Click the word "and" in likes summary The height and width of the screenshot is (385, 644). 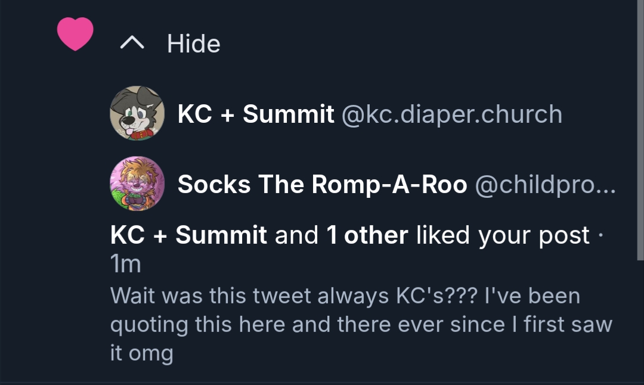tap(296, 235)
